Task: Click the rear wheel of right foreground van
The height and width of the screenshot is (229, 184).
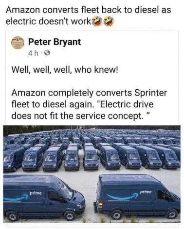Action: click(117, 214)
